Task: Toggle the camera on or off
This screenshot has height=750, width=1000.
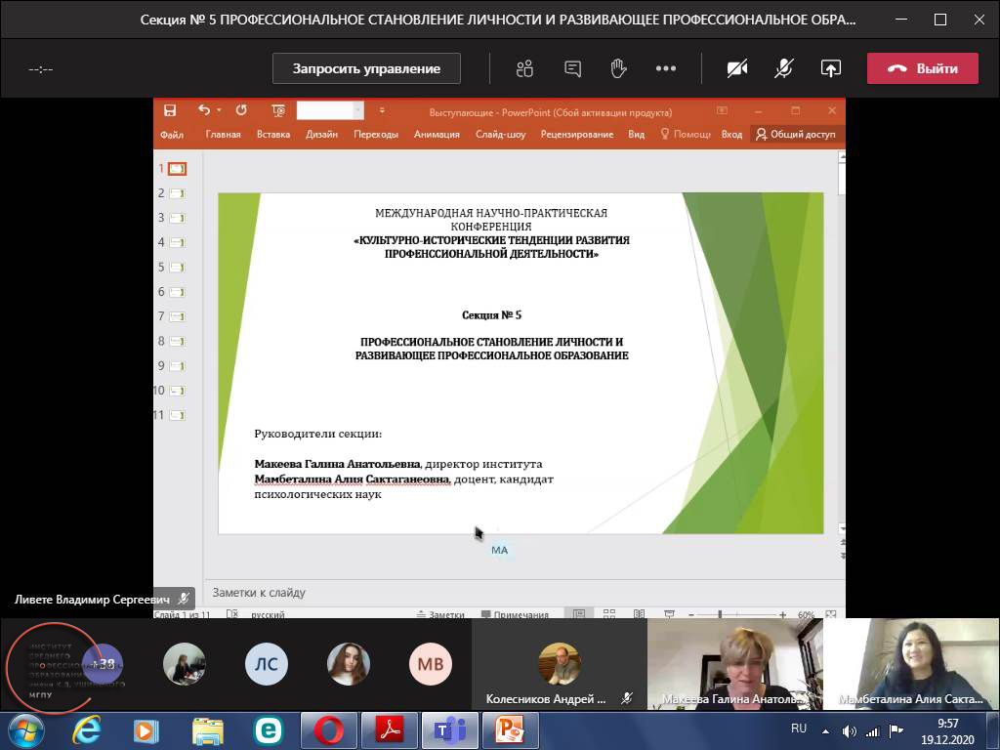Action: pyautogui.click(x=737, y=68)
